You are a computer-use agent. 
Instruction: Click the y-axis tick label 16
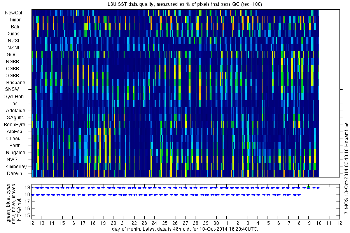(27, 209)
